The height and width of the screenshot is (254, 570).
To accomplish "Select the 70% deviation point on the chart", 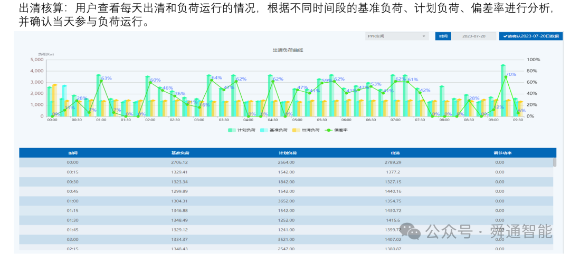I will pyautogui.click(x=505, y=77).
